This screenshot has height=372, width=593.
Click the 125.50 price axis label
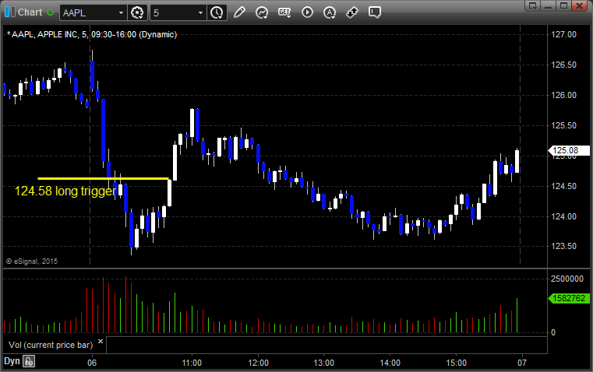pyautogui.click(x=564, y=125)
